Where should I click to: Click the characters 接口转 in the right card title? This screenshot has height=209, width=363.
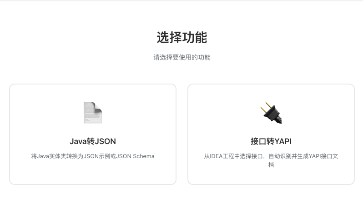tap(262, 141)
